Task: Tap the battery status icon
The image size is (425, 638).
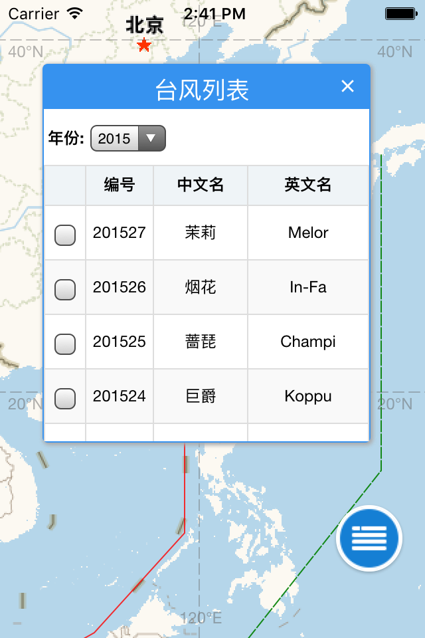Action: click(x=401, y=14)
